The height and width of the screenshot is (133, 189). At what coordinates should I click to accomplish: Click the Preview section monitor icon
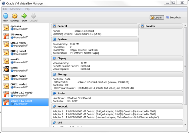(142, 26)
